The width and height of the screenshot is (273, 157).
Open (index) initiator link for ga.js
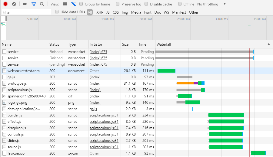tap(95, 77)
